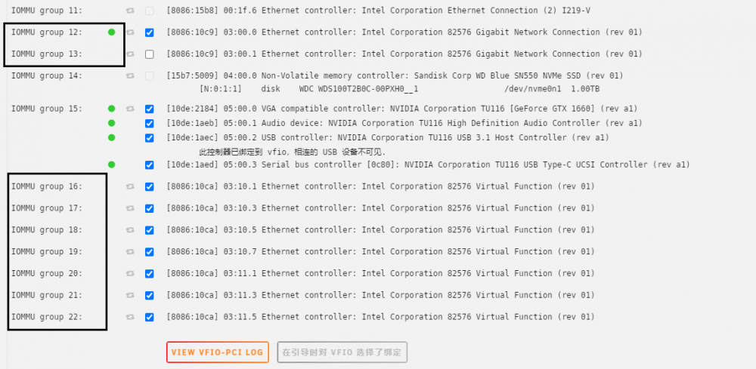Uncheck the TU116 USB 3.1 Host Controller
This screenshot has height=369, width=756.
150,138
